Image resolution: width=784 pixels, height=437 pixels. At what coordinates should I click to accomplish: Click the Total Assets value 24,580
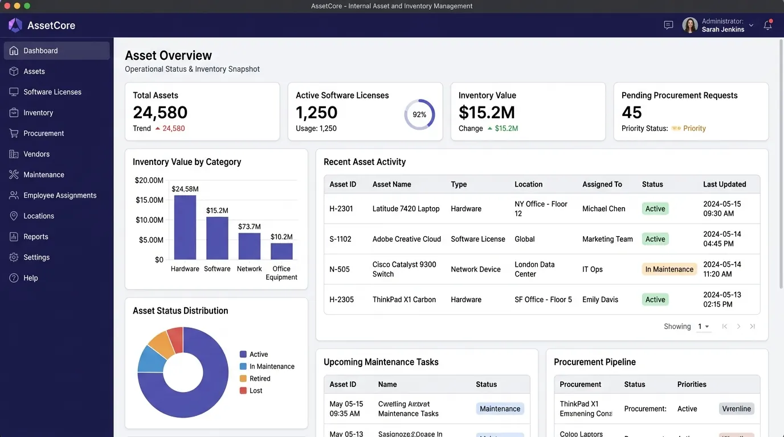[160, 112]
